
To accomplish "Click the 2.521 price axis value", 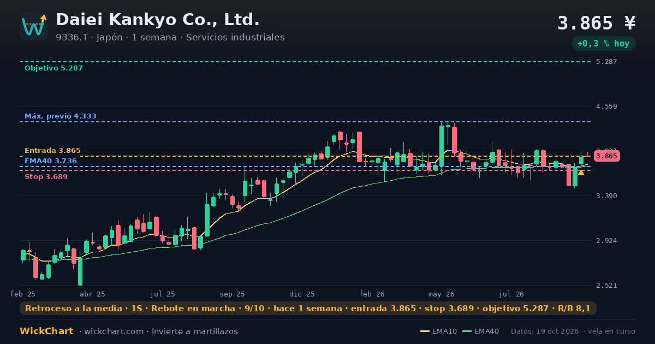I will pyautogui.click(x=606, y=286).
